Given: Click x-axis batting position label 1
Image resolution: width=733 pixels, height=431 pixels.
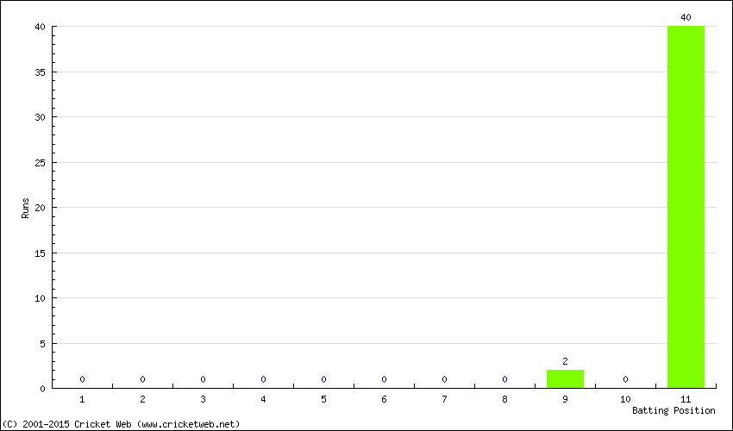Looking at the screenshot, I should coord(82,399).
